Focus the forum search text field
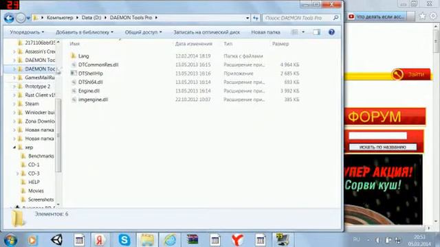Viewport: 440px width, 247px height. (x=377, y=136)
